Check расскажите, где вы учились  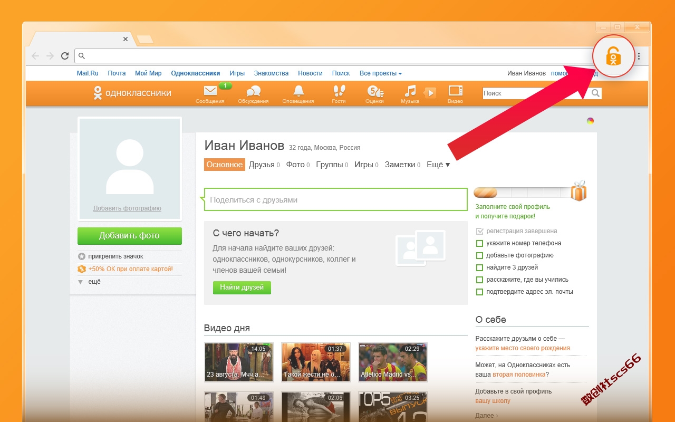(x=479, y=280)
